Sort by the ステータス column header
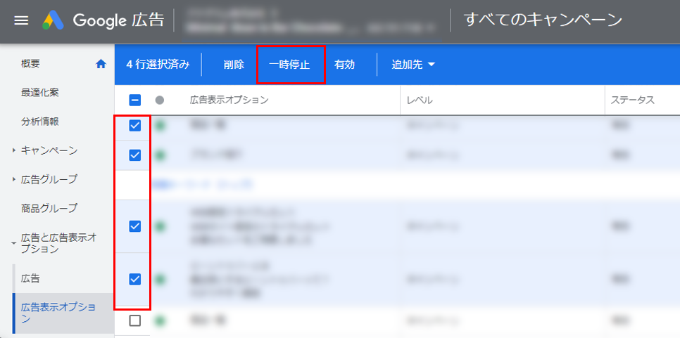The width and height of the screenshot is (680, 338). (632, 100)
